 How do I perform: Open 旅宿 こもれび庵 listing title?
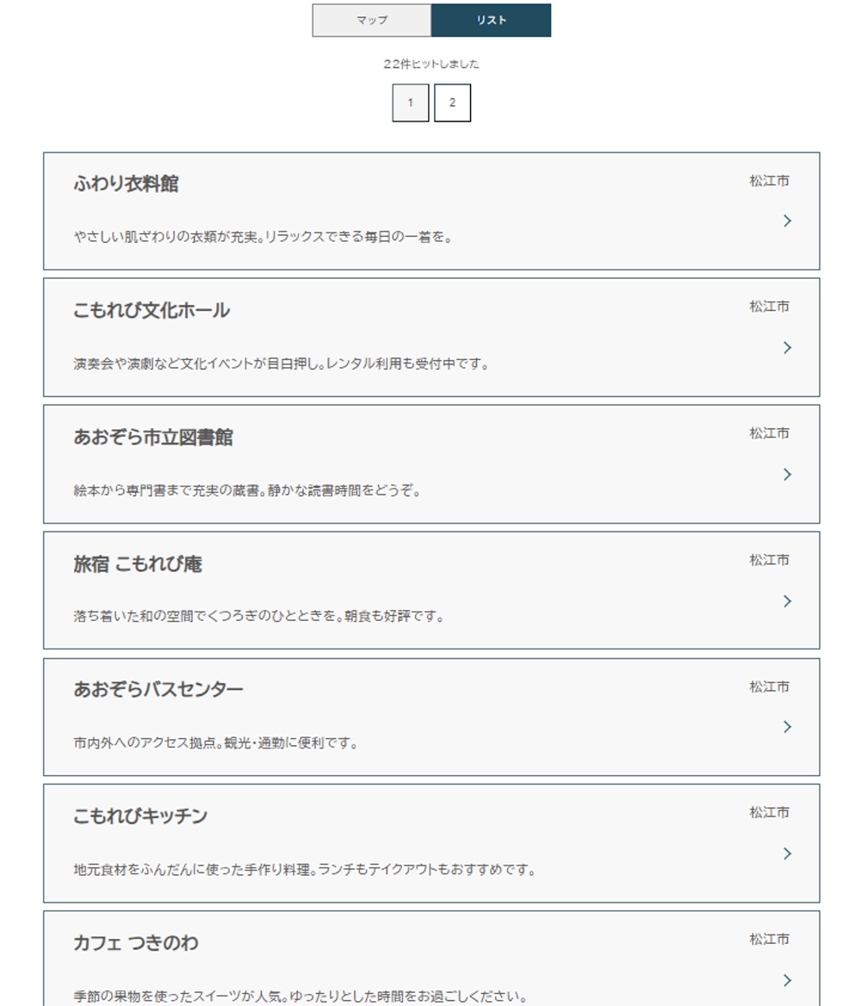[138, 564]
